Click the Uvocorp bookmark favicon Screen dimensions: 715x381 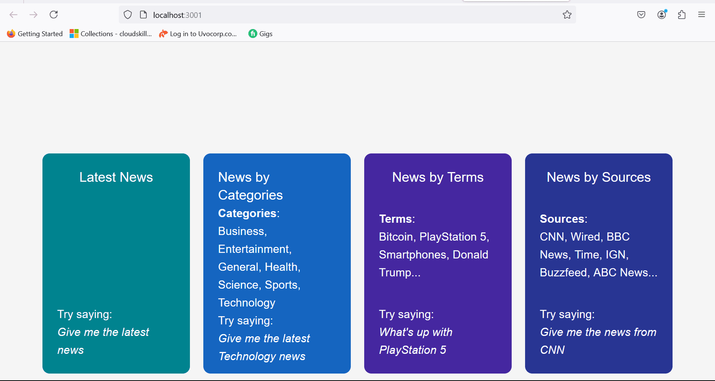(x=163, y=34)
